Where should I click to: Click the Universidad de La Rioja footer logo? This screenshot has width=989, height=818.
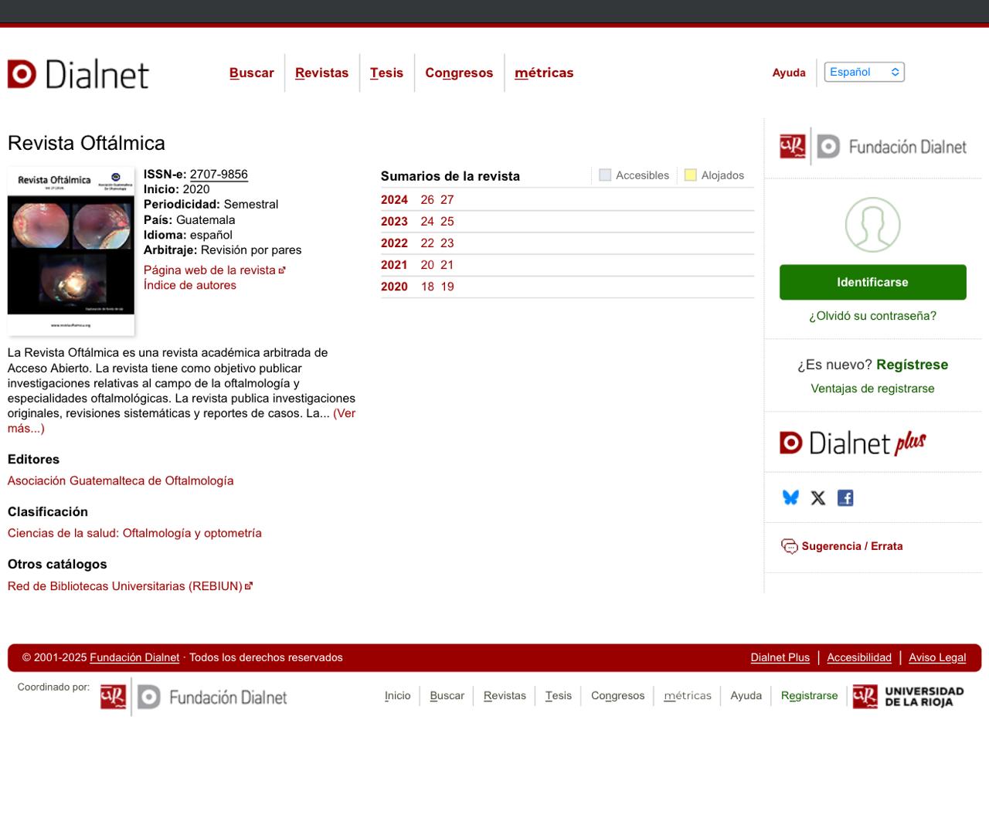click(909, 696)
